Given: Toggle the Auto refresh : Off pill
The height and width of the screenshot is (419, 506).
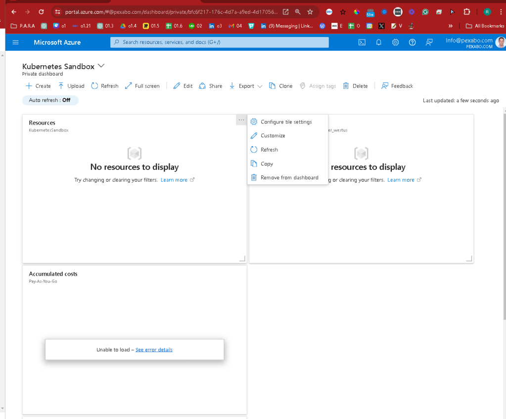Looking at the screenshot, I should [50, 100].
